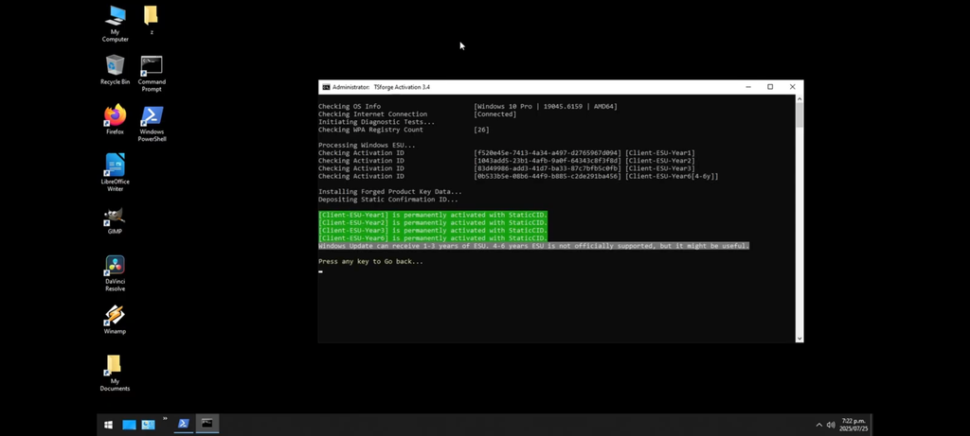
Task: Open the Recycle Bin
Action: coord(115,65)
